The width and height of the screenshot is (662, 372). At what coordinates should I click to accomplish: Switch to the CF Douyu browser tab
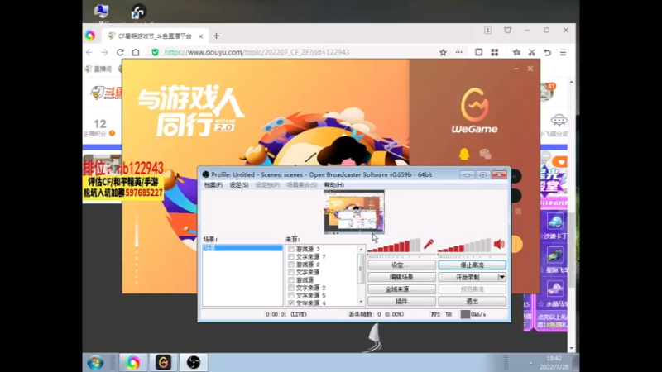point(155,36)
